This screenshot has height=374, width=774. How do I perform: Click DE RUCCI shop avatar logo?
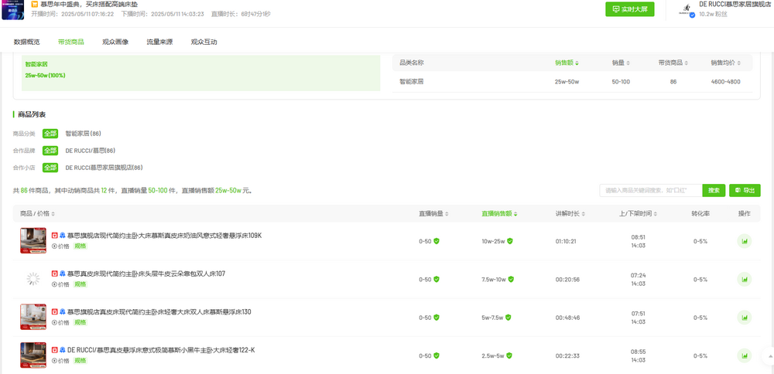(x=687, y=10)
